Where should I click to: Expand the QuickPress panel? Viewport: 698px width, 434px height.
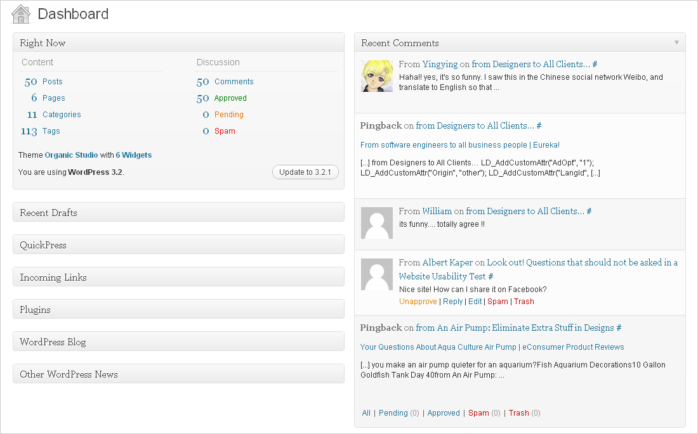tap(178, 245)
